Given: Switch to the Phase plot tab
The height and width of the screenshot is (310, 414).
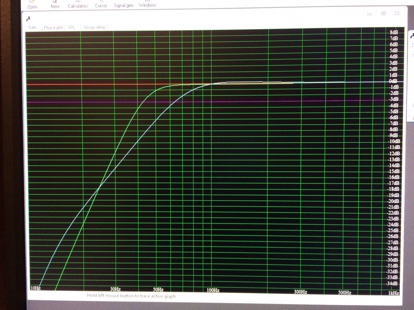Looking at the screenshot, I should click(x=53, y=27).
